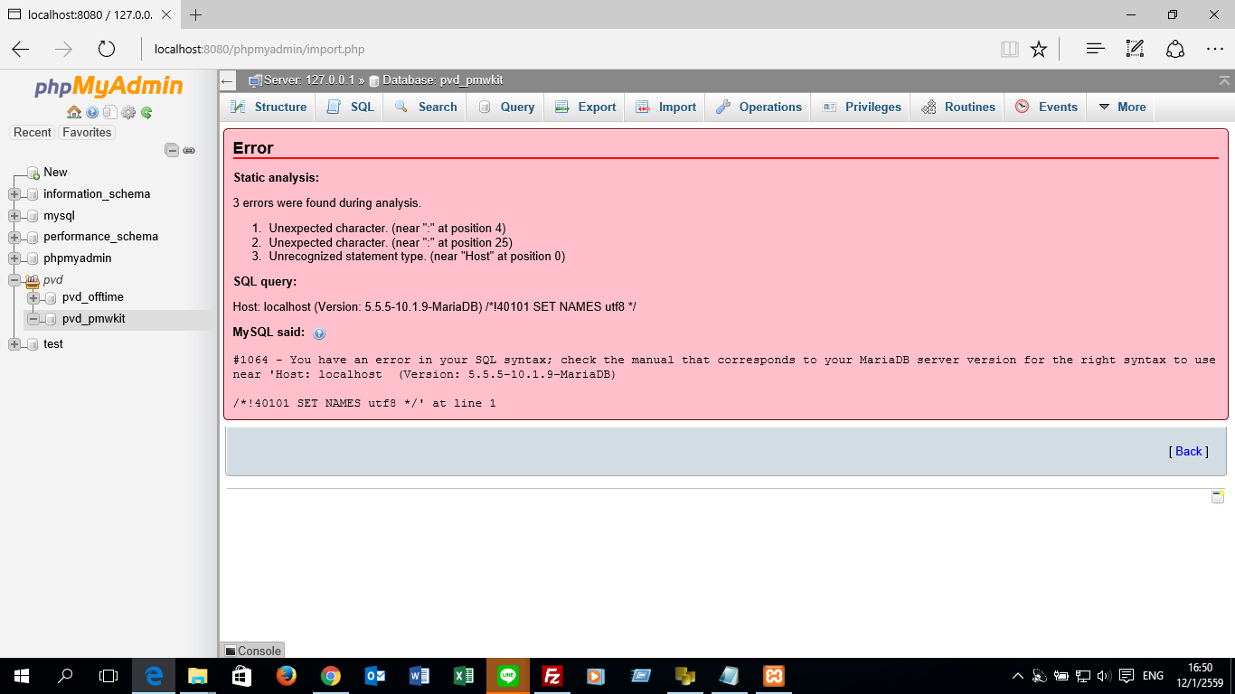Screen dimensions: 1235x694
Task: Open the MySQL documentation pages icon
Action: [x=109, y=113]
